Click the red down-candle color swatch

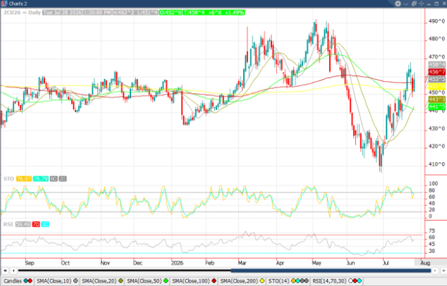click(x=30, y=281)
